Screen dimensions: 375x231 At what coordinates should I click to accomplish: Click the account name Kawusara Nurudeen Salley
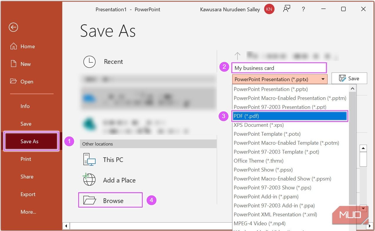pos(230,10)
